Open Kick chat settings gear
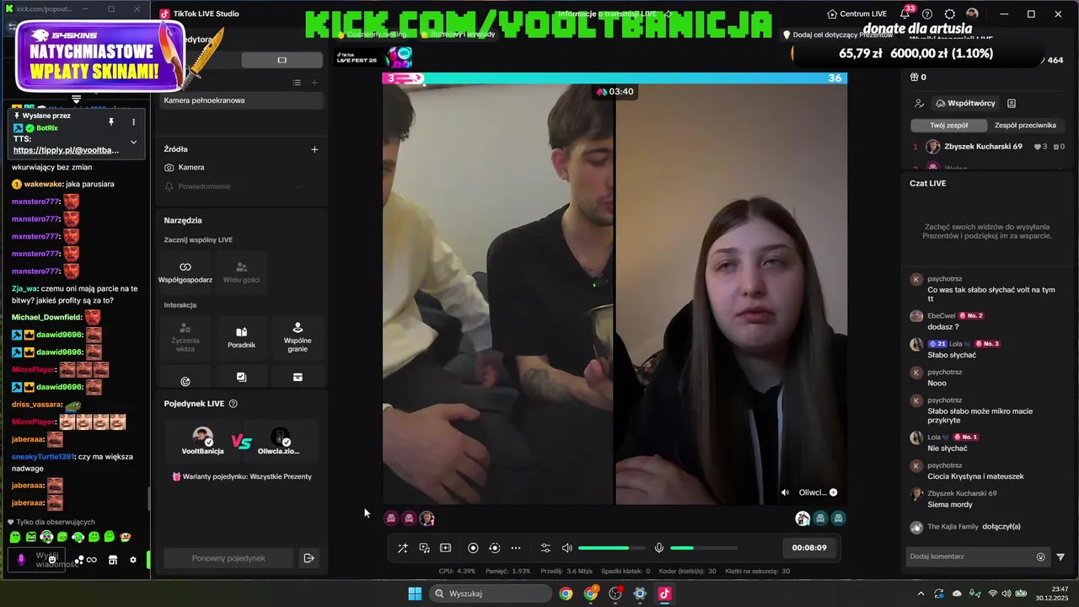Image resolution: width=1079 pixels, height=607 pixels. [132, 560]
